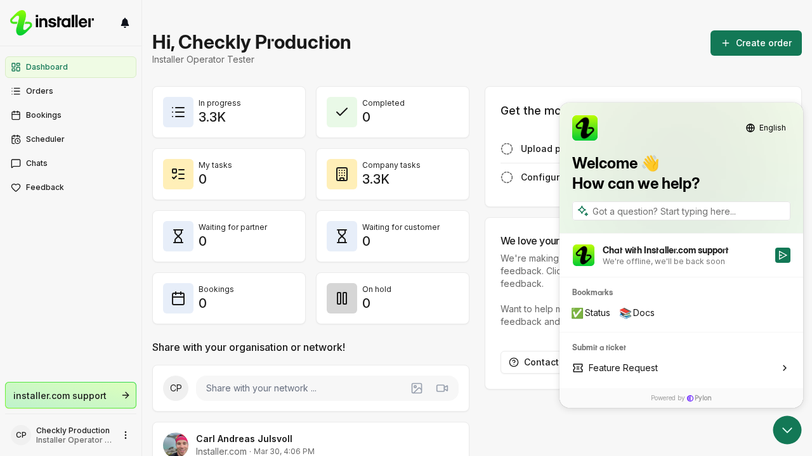The image size is (812, 456).
Task: Click the On hold pause icon
Action: (x=342, y=298)
